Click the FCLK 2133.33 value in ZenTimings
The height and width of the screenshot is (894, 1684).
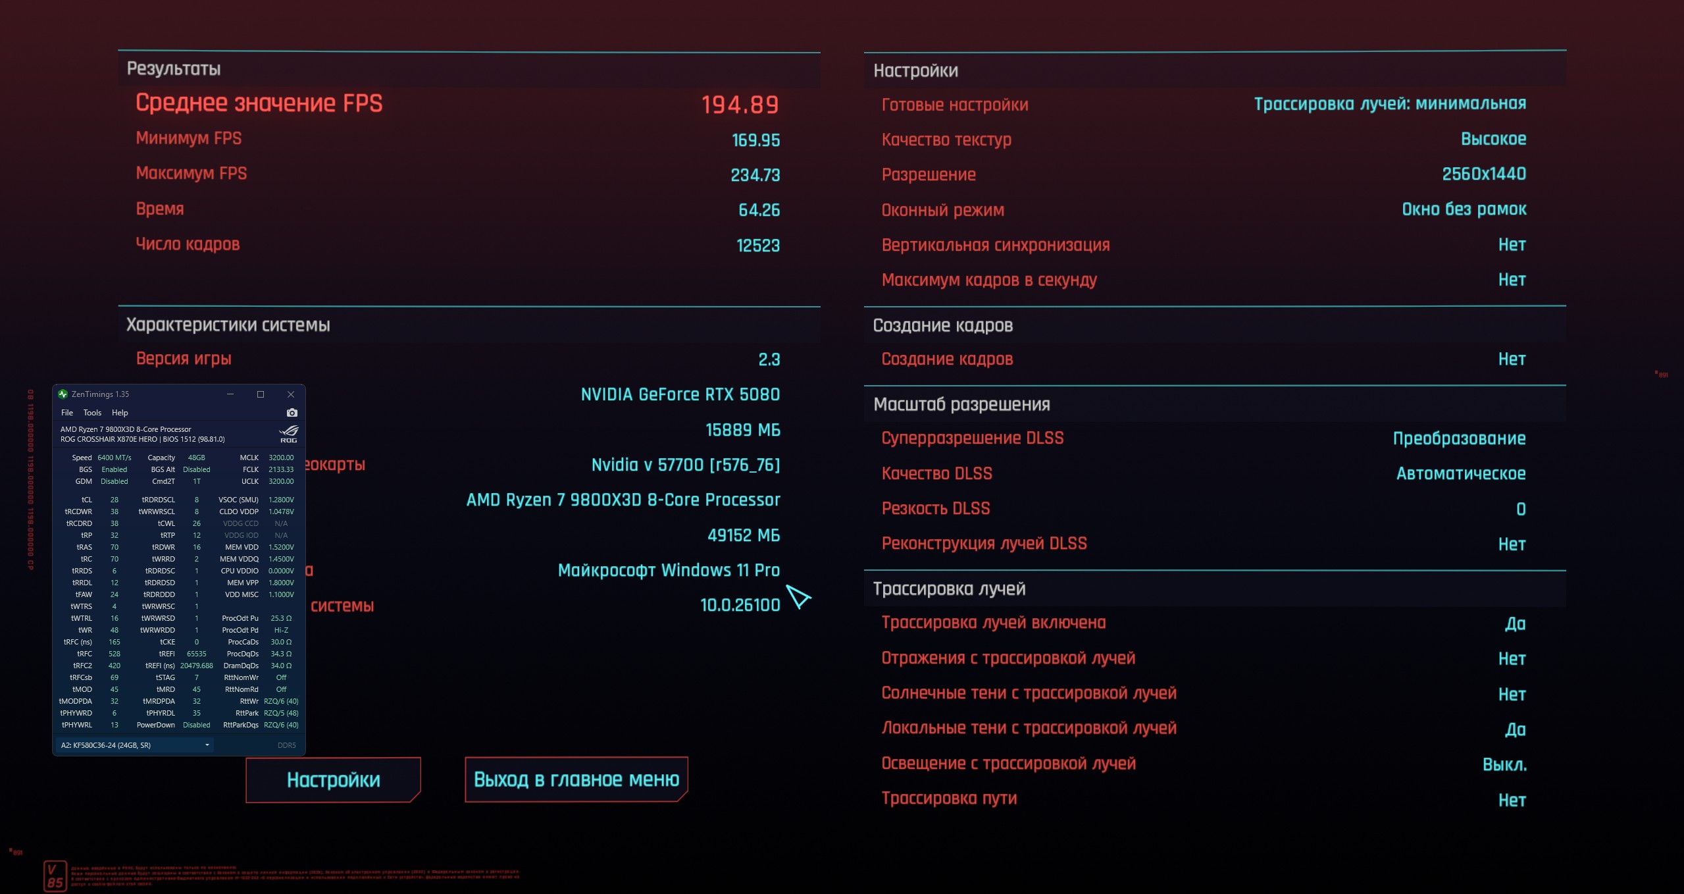(281, 469)
